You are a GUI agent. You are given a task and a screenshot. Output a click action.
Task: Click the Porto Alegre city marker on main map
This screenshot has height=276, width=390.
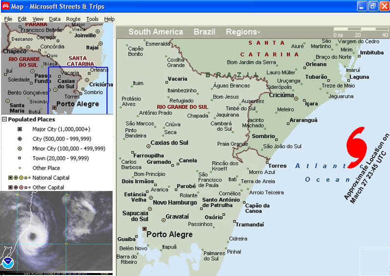coord(144,229)
